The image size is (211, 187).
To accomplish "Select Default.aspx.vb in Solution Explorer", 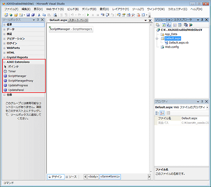I will pos(179,43).
